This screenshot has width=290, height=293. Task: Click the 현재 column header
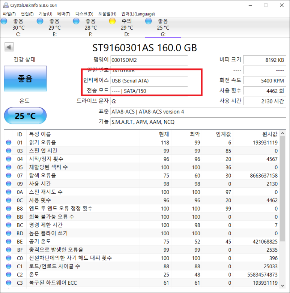click(155, 134)
